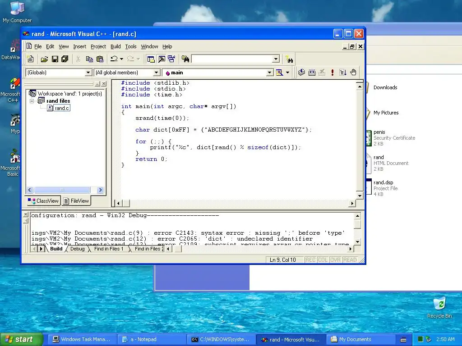Open the Edit menu
This screenshot has width=462, height=346.
tap(50, 46)
